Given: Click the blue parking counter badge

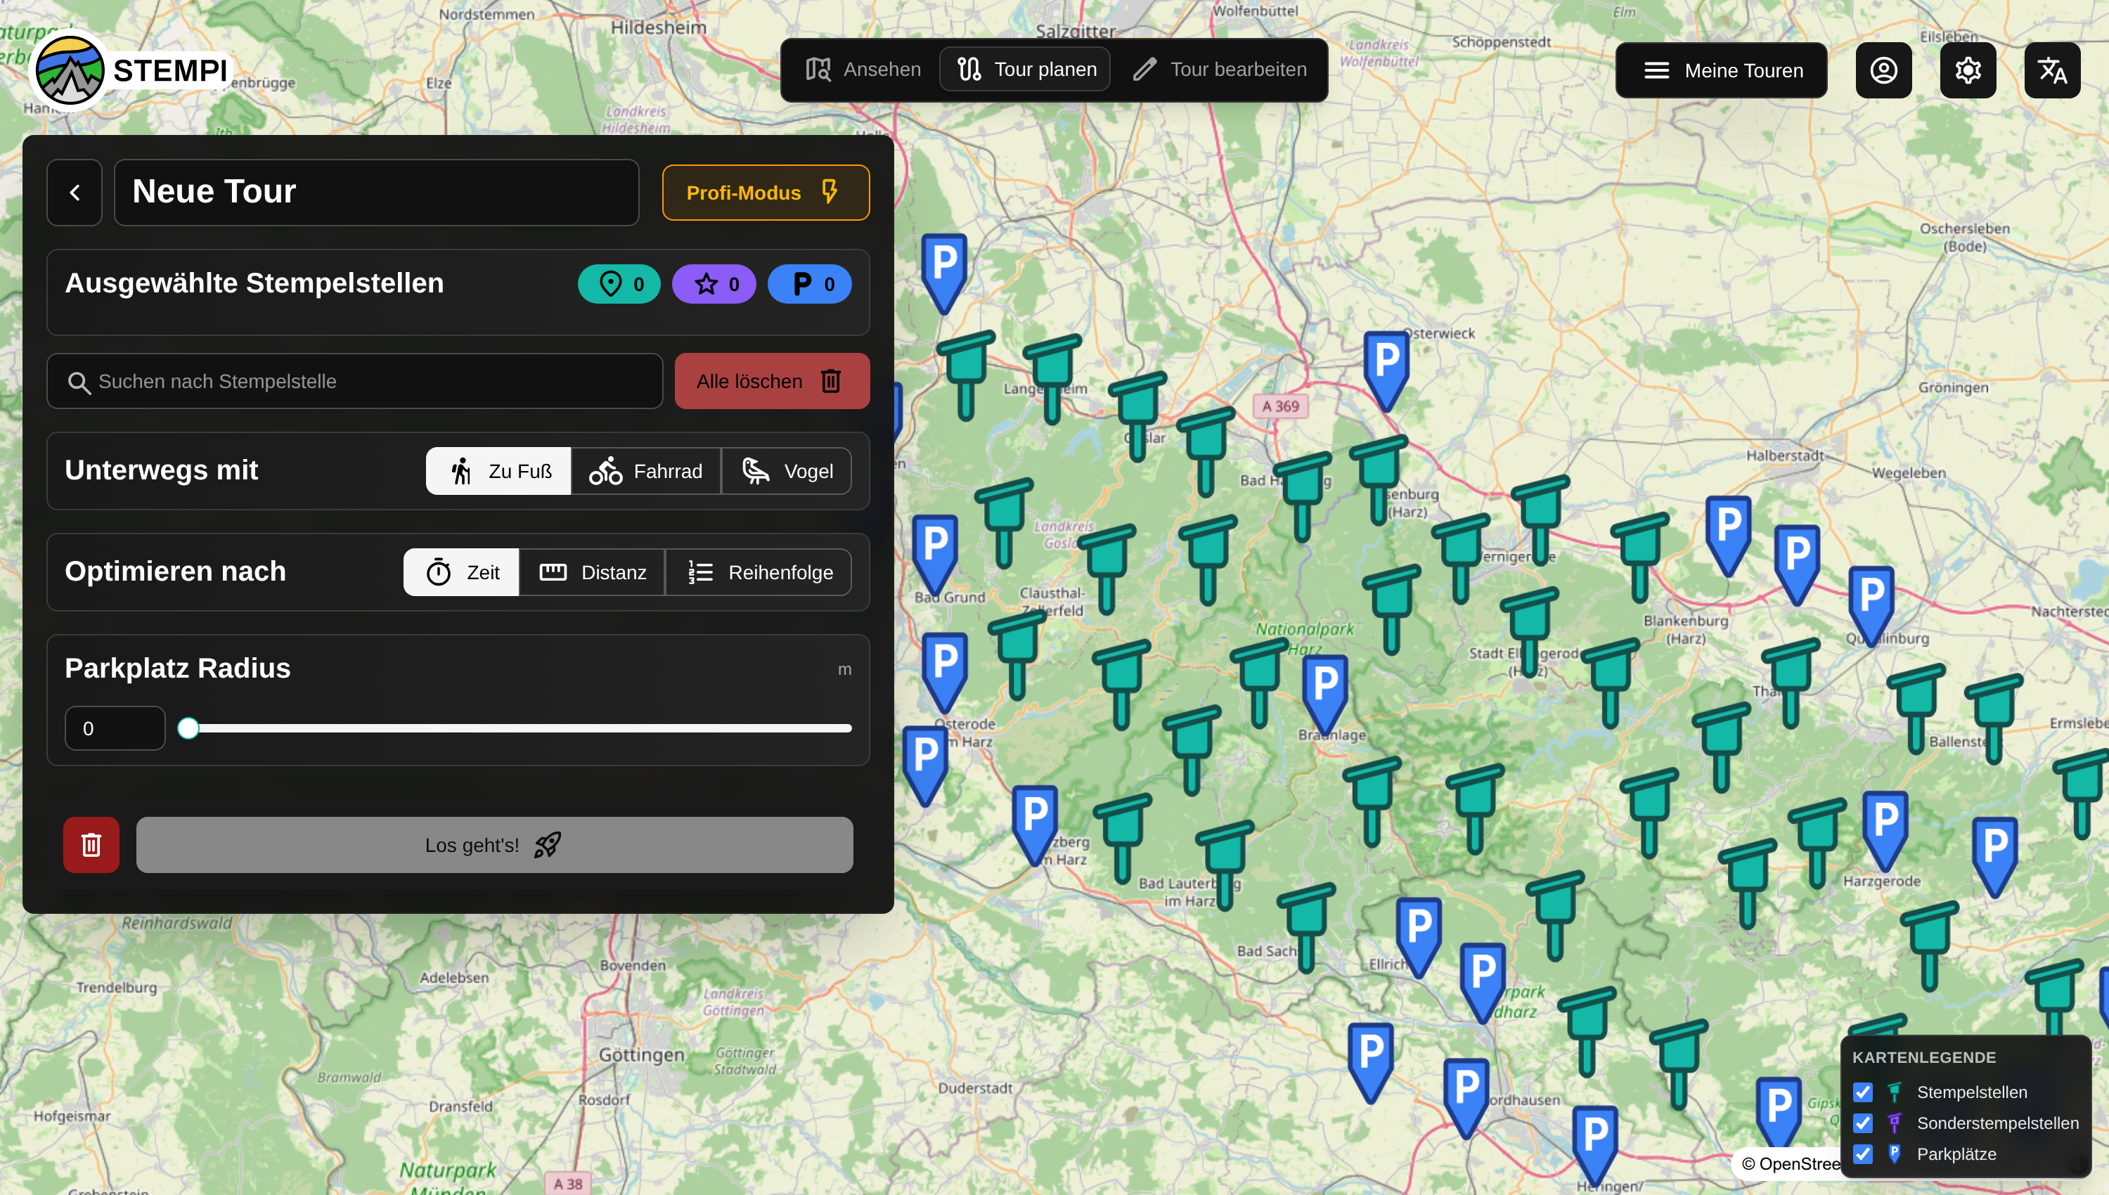Looking at the screenshot, I should (810, 284).
